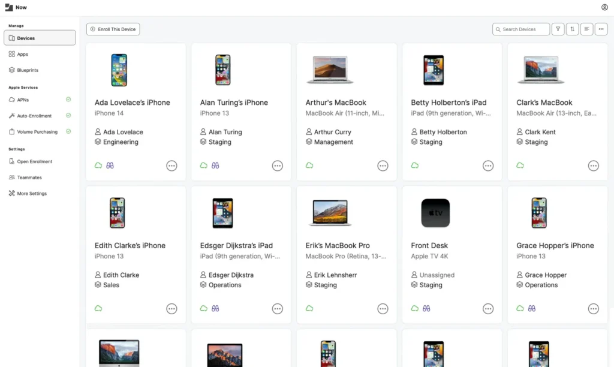
Task: Click the sort arrows icon in toolbar
Action: (572, 29)
